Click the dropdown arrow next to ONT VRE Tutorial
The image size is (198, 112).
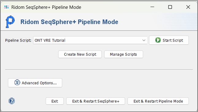click(144, 40)
